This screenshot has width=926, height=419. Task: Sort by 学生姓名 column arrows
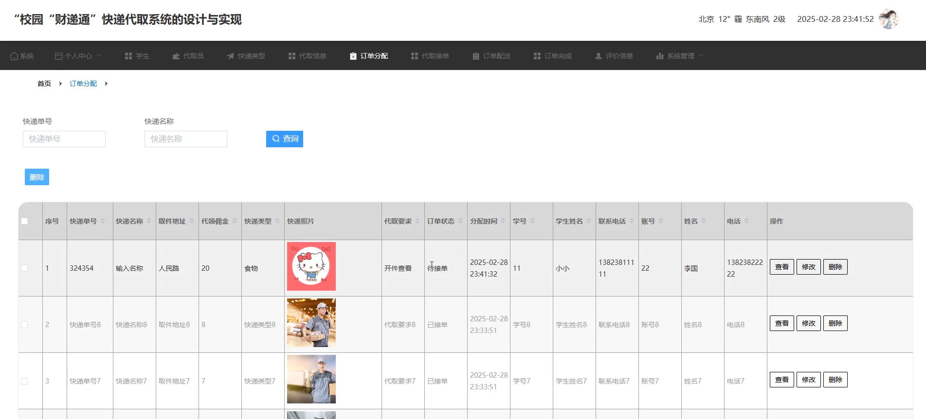(x=589, y=221)
